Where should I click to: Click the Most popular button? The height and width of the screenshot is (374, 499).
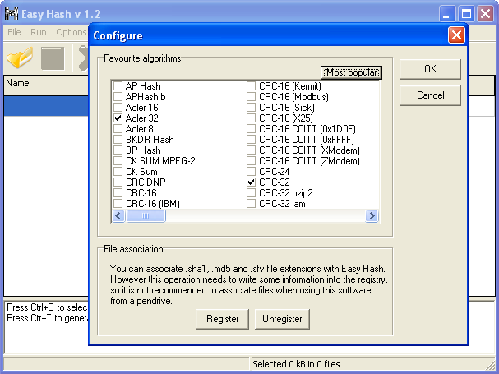[351, 72]
